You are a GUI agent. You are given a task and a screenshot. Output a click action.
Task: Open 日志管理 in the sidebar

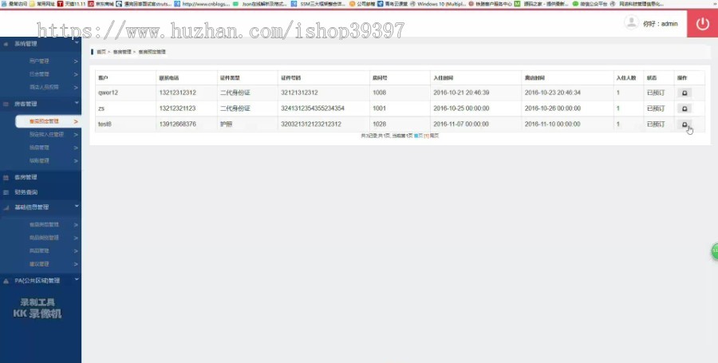pos(39,74)
